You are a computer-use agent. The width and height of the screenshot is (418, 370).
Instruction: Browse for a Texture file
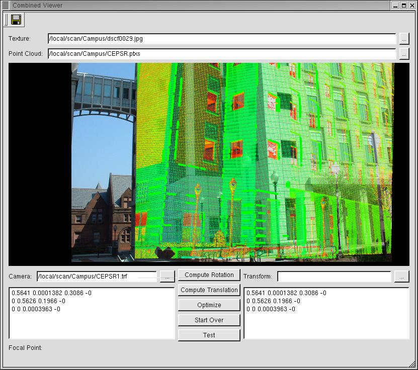(404, 39)
